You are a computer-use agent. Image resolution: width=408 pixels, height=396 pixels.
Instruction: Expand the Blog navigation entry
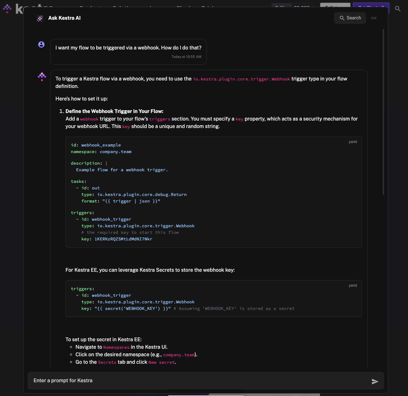[183, 8]
